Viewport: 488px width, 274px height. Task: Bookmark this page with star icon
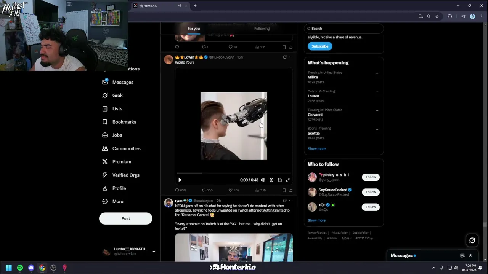(437, 16)
